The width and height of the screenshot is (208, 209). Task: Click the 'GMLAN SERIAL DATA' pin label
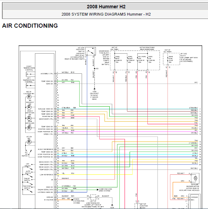(x=45, y=190)
